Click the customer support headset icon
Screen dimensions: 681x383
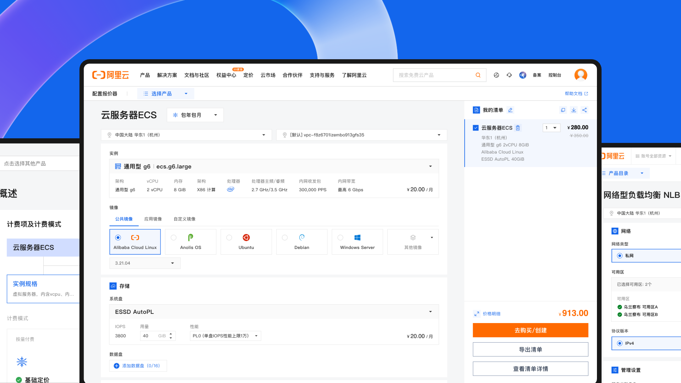click(509, 75)
